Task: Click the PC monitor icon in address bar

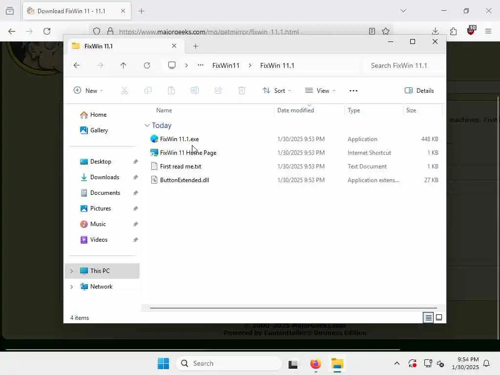Action: coord(172,65)
